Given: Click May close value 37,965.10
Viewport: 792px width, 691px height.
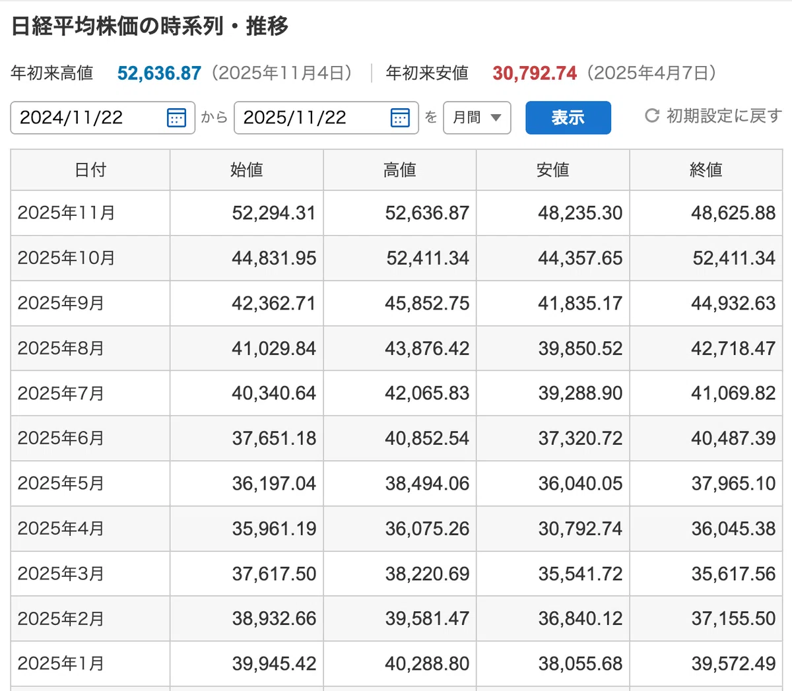Looking at the screenshot, I should click(x=733, y=484).
